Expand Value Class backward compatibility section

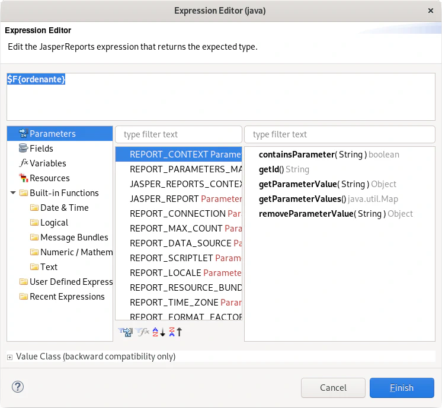point(10,356)
